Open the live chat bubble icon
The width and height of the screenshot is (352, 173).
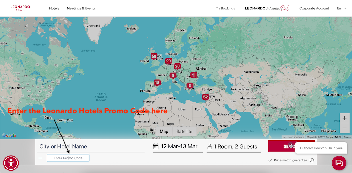coord(339,163)
